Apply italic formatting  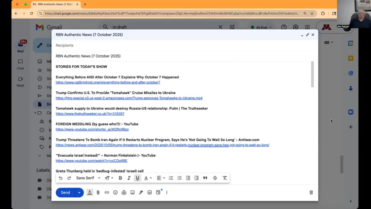coord(129,178)
